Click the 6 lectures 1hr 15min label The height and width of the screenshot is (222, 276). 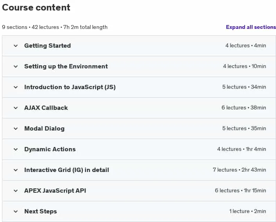(x=240, y=190)
